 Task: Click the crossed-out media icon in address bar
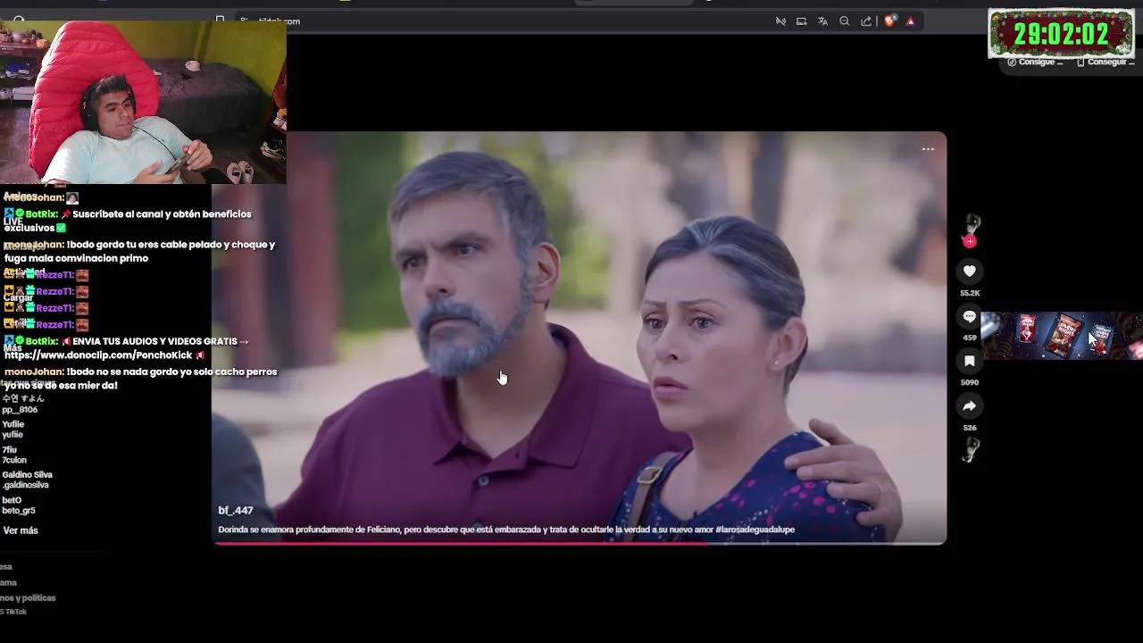(780, 21)
